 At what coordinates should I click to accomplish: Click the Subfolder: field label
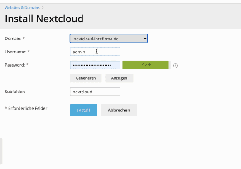pos(15,92)
